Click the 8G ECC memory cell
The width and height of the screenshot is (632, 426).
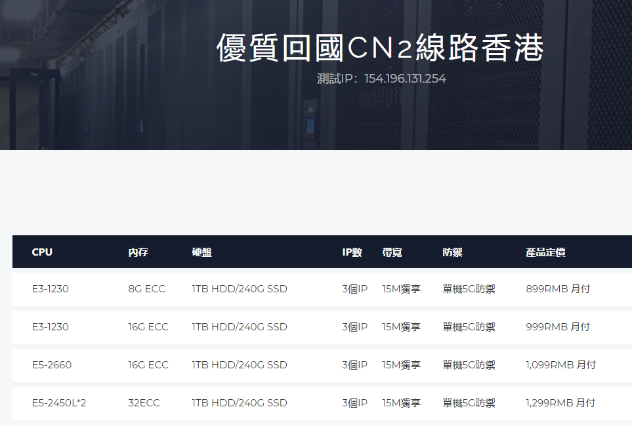coord(147,289)
